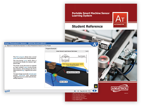
Task: Click the objective icon beside 'Objective 4'
Action: (5, 46)
